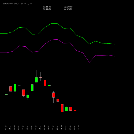
Task: Select the 07 Apr date label
Action: point(10,128)
